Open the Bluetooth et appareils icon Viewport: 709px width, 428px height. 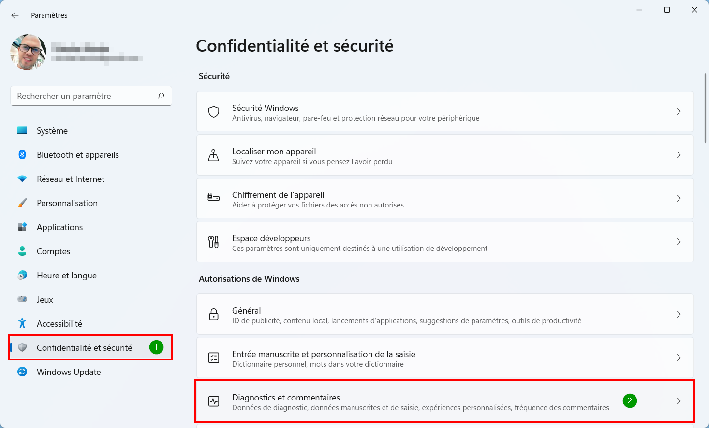tap(22, 154)
